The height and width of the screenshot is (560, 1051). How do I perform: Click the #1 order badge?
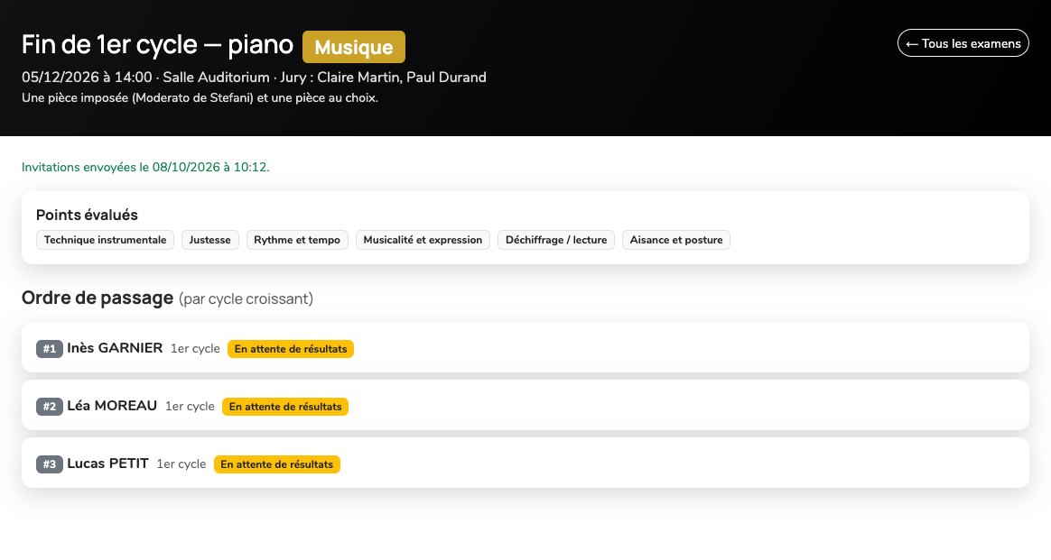(50, 349)
